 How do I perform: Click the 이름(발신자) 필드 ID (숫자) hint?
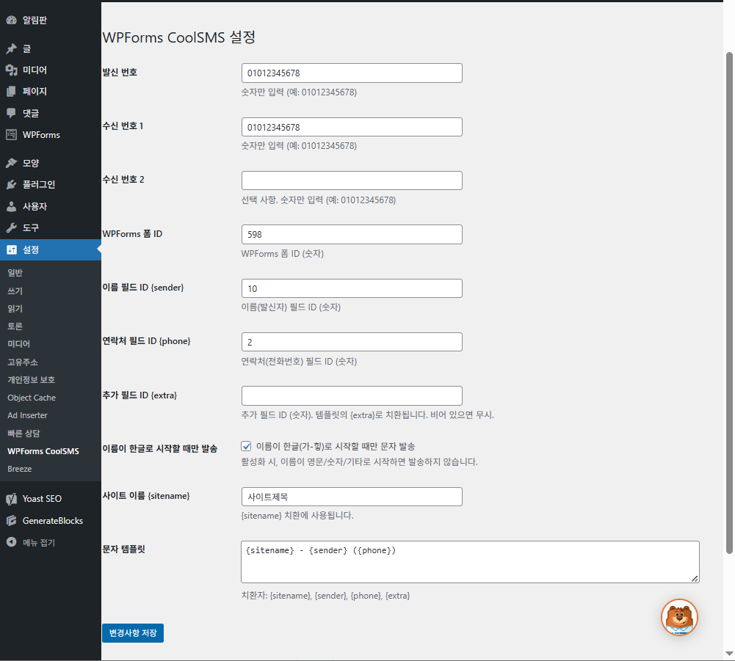(291, 307)
